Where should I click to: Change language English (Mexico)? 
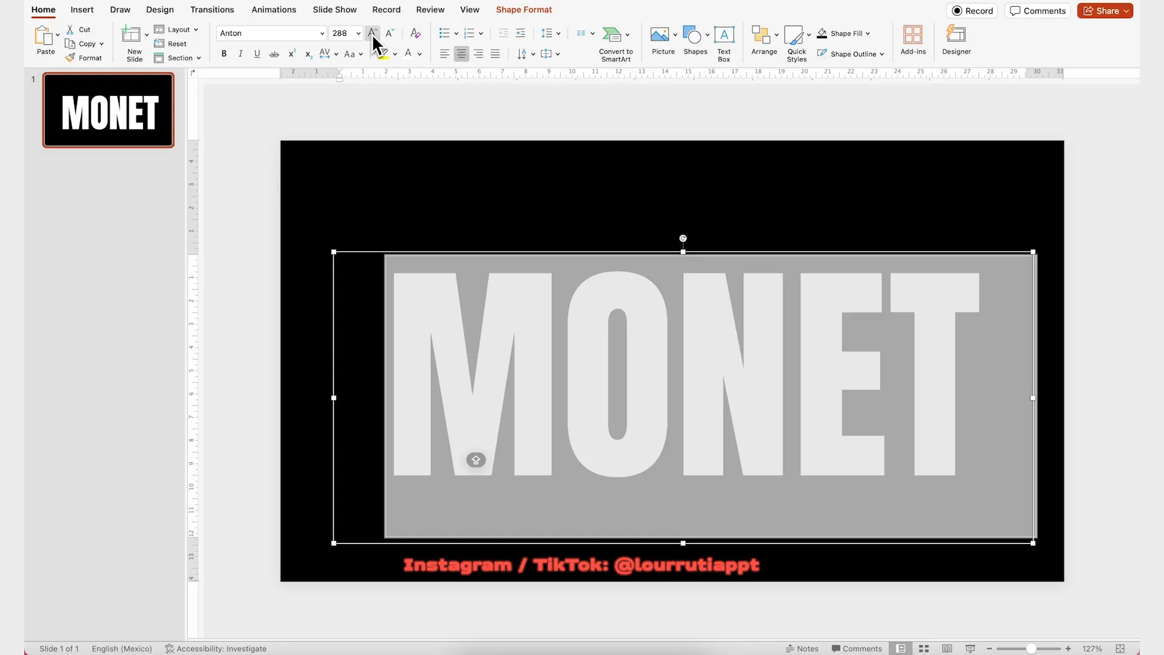click(x=122, y=648)
